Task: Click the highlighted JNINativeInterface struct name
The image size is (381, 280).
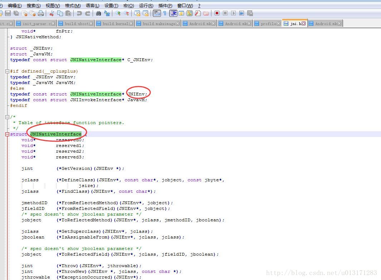Action: (x=56, y=134)
